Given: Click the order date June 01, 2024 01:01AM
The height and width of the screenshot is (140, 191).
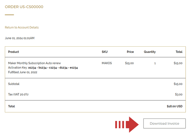Looking at the screenshot, I should tap(20, 38).
